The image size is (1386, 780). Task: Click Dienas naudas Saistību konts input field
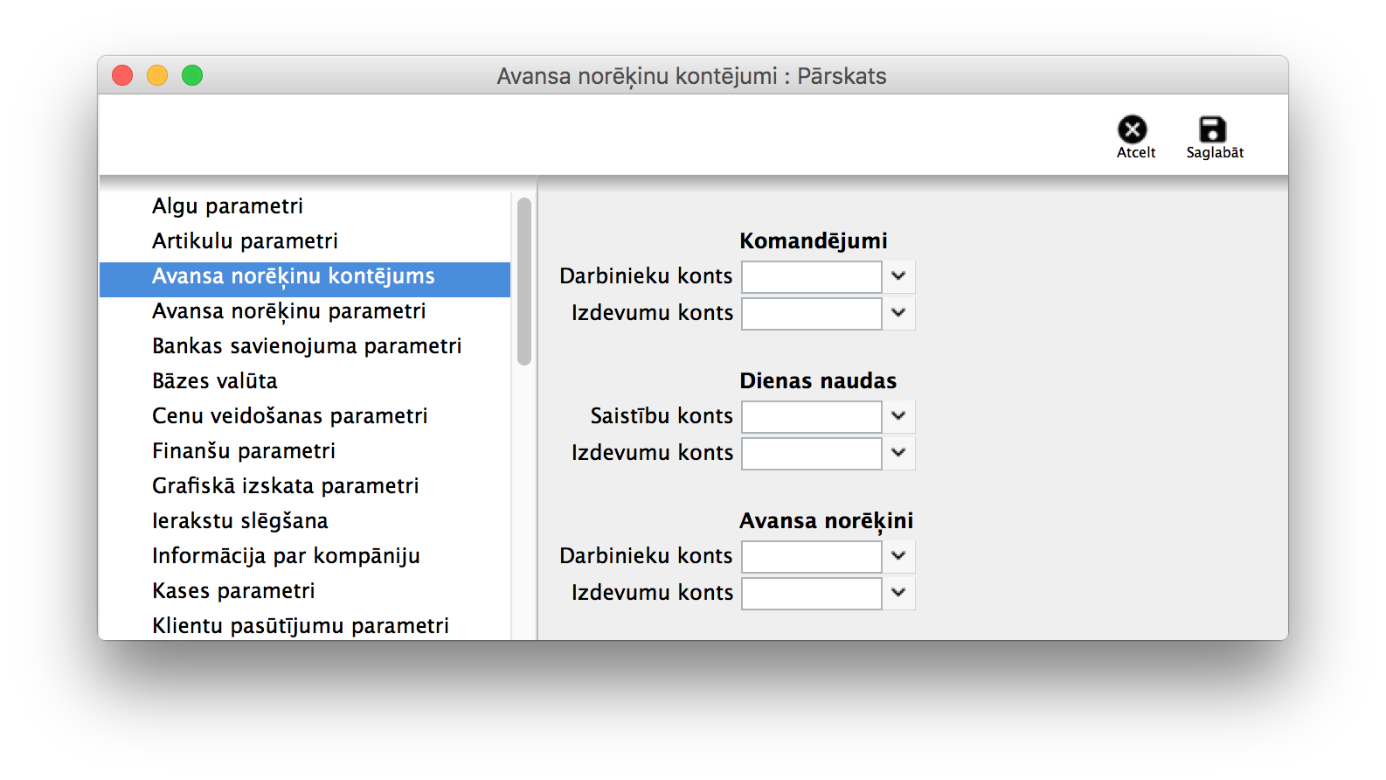pos(811,417)
